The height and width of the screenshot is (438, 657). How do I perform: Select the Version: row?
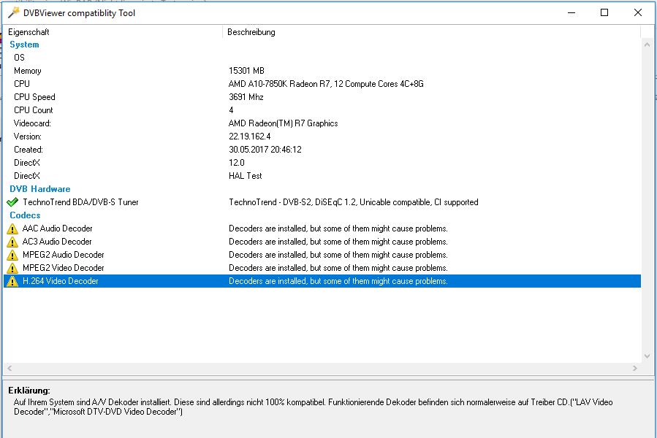pyautogui.click(x=322, y=137)
